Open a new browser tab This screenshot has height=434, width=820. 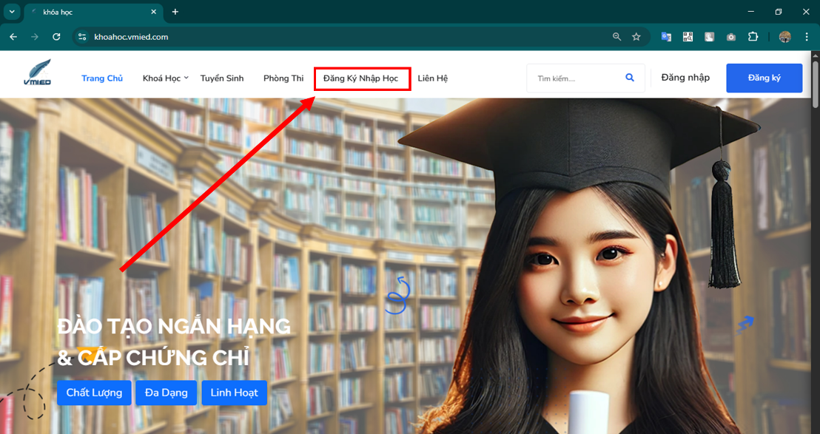[x=175, y=12]
